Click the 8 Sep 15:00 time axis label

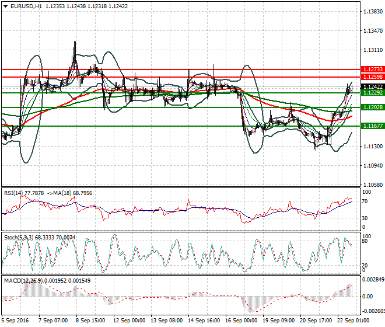(x=90, y=321)
